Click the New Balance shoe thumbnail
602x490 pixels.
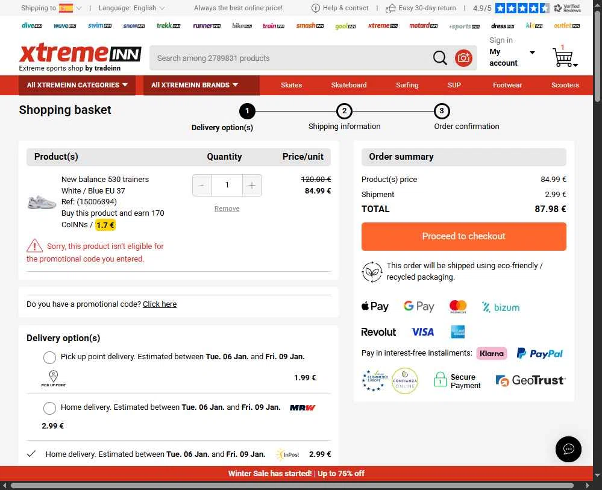click(42, 202)
